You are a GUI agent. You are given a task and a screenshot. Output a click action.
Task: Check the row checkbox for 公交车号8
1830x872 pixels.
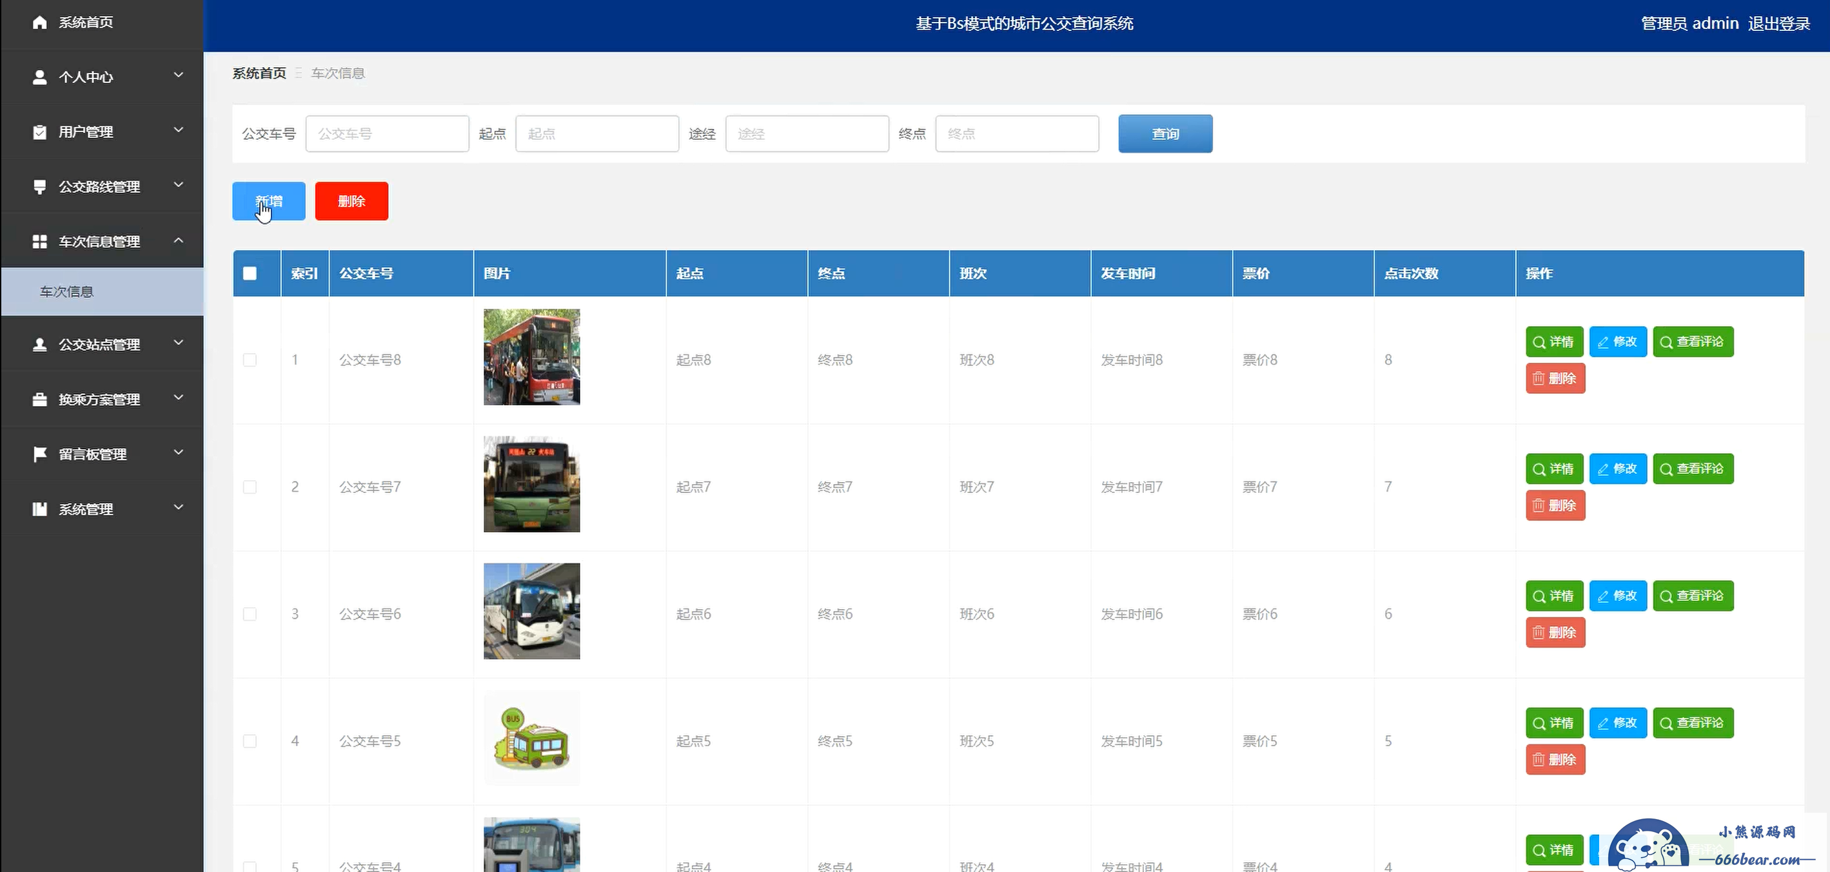250,360
